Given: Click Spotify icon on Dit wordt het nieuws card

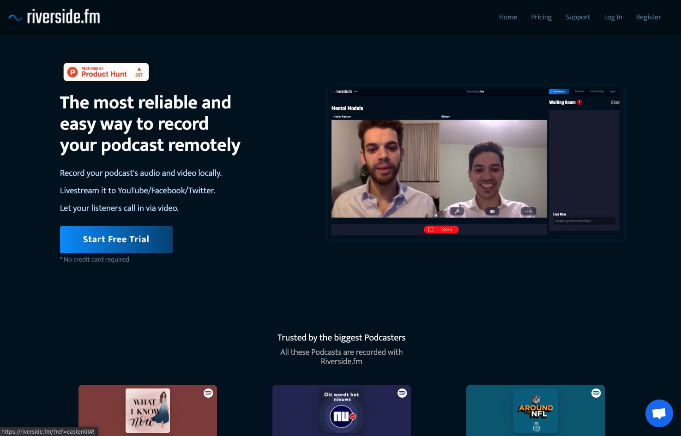Looking at the screenshot, I should point(402,393).
